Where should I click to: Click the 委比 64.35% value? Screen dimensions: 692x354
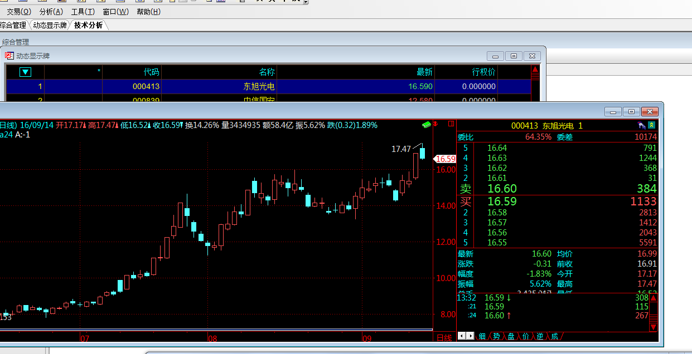point(538,136)
